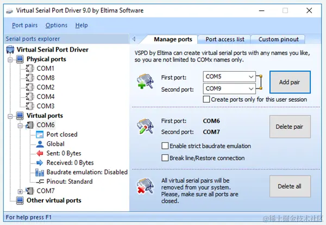Click the Virtual ports label
The image size is (326, 225).
pyautogui.click(x=45, y=116)
